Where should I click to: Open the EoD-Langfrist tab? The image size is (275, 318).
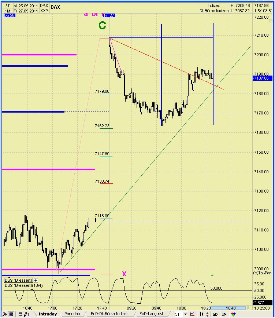tap(152, 314)
